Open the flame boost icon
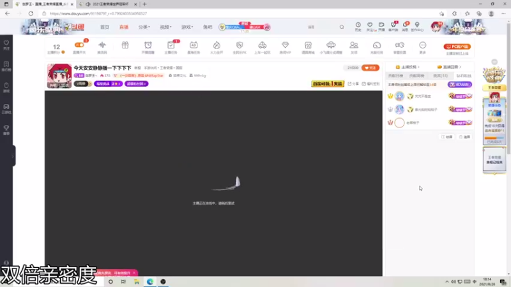Screen dimensions: 511x287 coord(217,45)
